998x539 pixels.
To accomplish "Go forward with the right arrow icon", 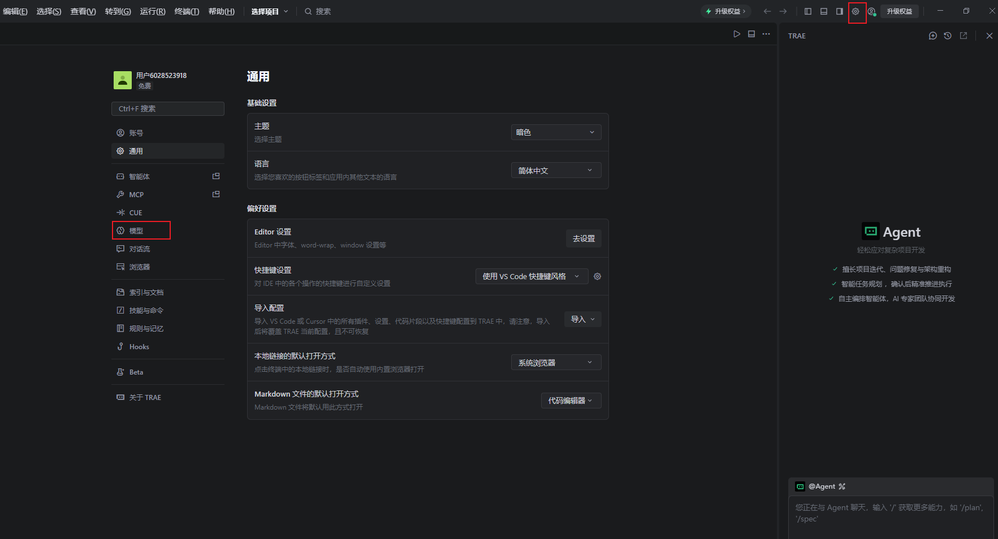I will tap(783, 11).
